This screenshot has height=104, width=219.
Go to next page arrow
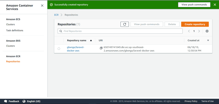coord(199,31)
